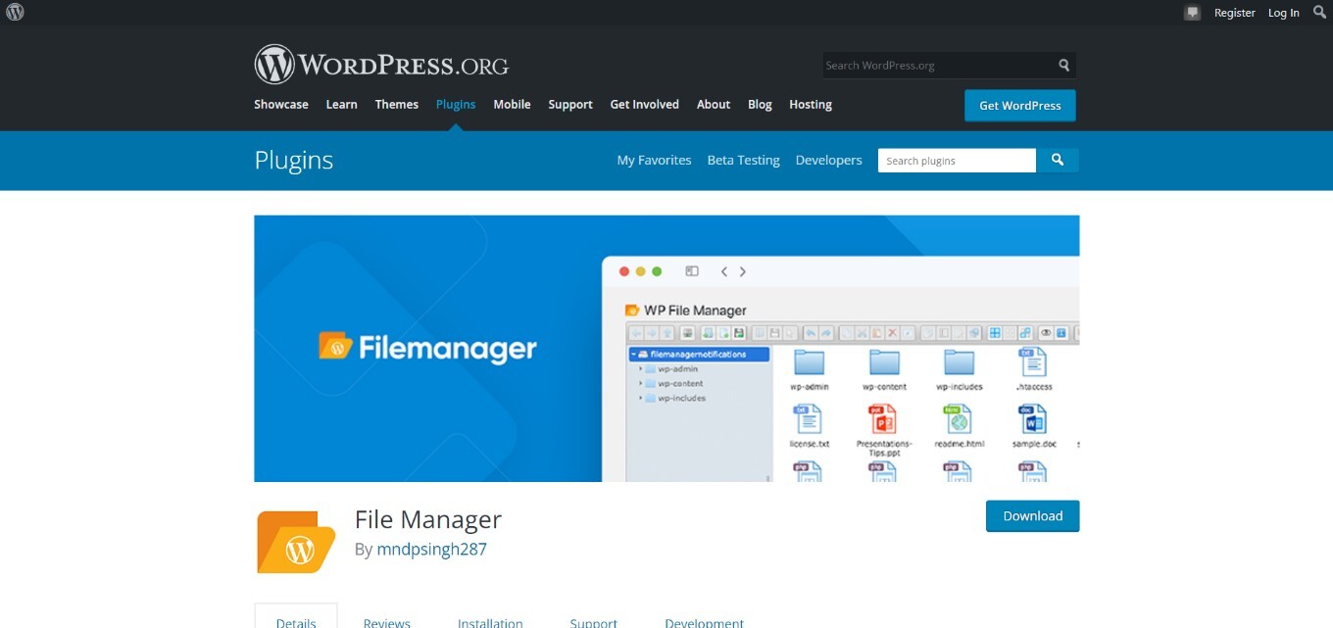Image resolution: width=1333 pixels, height=628 pixels.
Task: Open the Log In link
Action: 1283,13
